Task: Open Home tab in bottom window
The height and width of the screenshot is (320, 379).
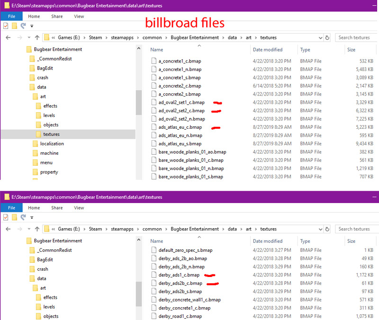Action: click(34, 208)
